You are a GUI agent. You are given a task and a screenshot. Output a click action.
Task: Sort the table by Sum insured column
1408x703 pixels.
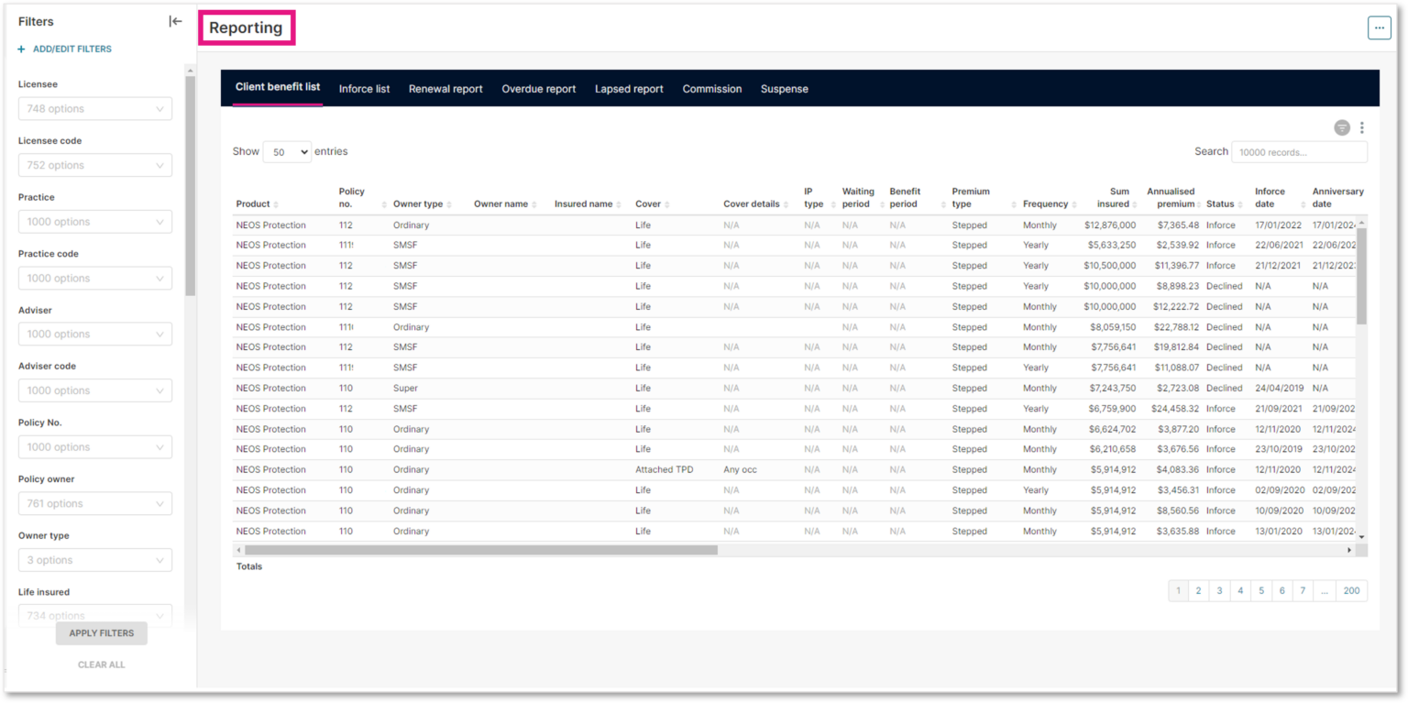1136,203
